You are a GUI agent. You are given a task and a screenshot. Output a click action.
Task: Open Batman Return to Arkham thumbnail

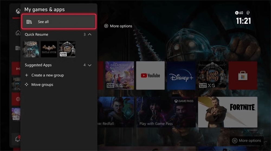click(x=49, y=49)
